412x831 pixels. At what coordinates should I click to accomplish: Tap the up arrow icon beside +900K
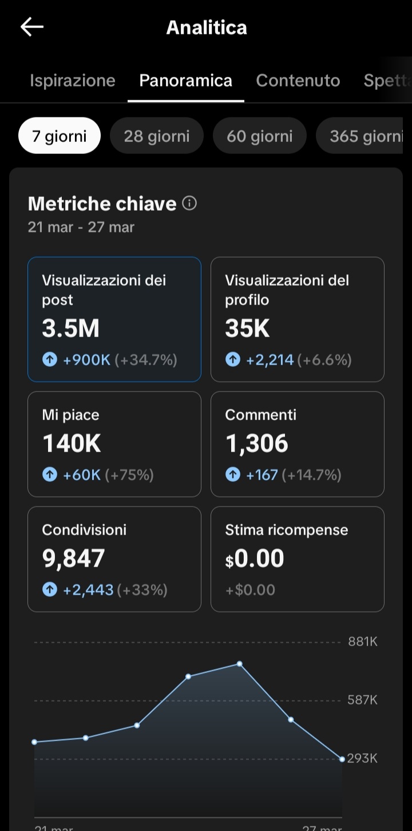(x=50, y=360)
